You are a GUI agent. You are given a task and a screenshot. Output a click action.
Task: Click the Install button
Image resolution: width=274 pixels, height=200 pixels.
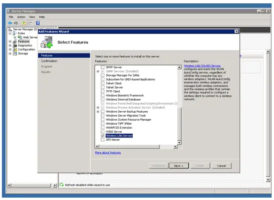[x=200, y=166]
